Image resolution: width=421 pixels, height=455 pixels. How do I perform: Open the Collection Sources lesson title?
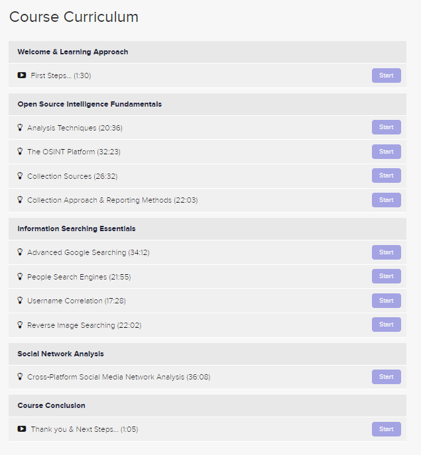pyautogui.click(x=72, y=176)
